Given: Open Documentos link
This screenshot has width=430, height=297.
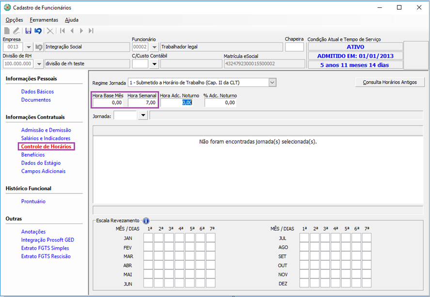Looking at the screenshot, I should click(36, 100).
